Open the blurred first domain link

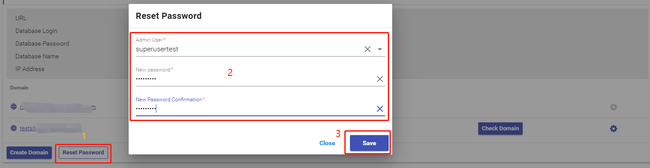pos(58,107)
